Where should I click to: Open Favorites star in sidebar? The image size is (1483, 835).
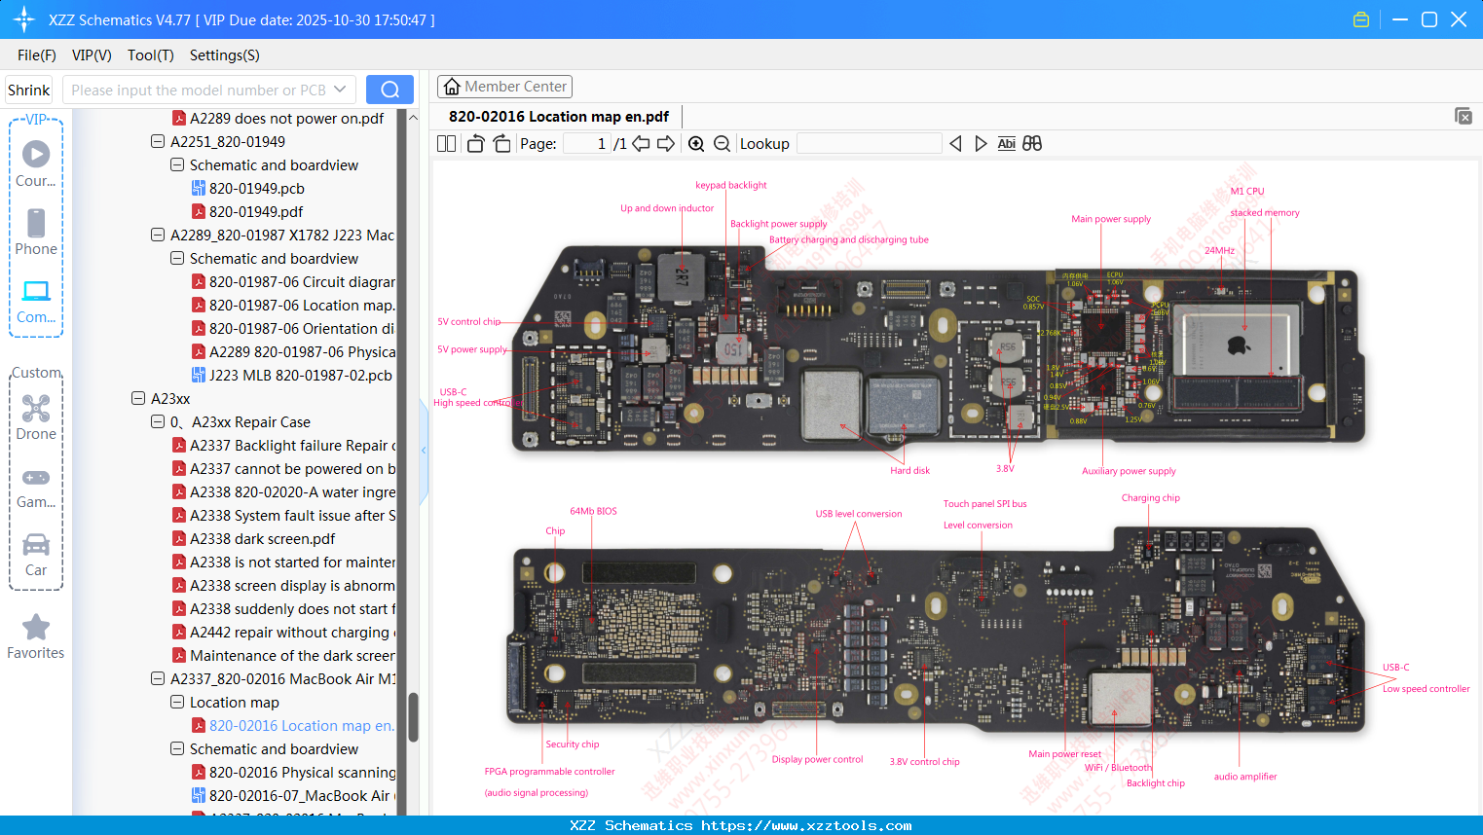pos(36,636)
